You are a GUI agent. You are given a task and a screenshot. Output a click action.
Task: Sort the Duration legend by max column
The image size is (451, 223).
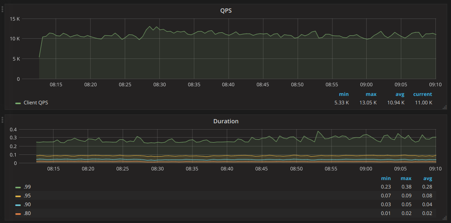[406, 178]
